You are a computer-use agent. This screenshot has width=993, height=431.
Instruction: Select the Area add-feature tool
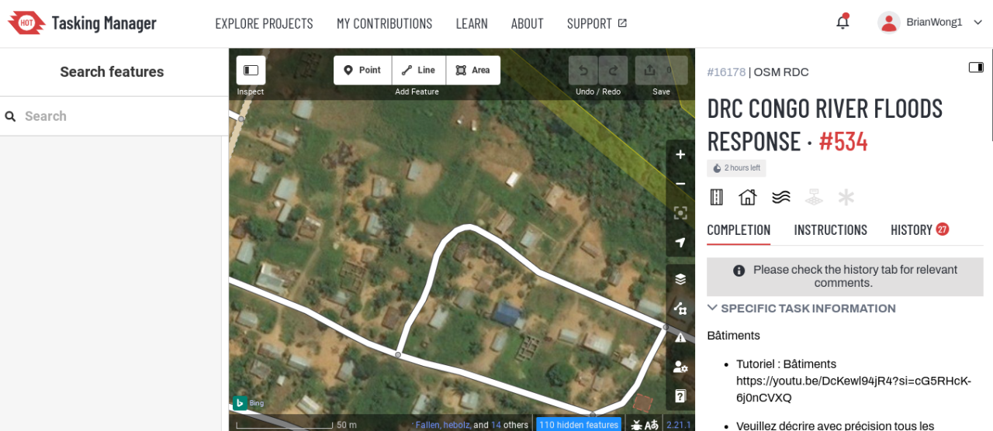473,70
